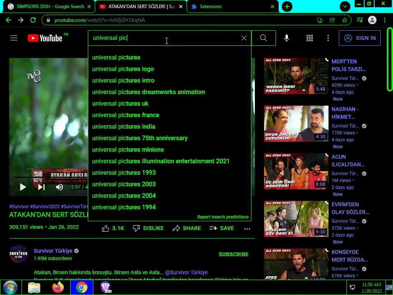Mute the video volume speaker icon
393x295 pixels.
59,187
